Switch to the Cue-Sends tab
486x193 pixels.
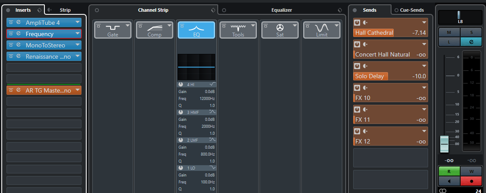pyautogui.click(x=412, y=10)
